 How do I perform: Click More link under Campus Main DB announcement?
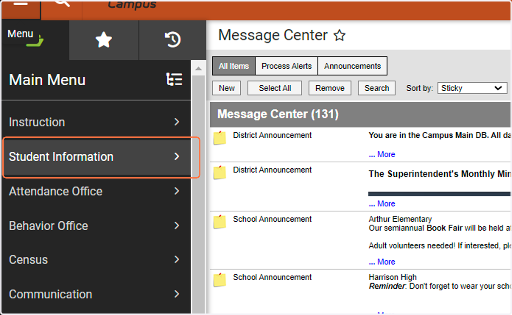(x=382, y=154)
